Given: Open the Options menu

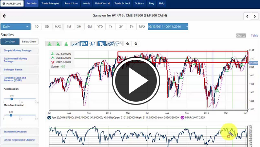Looking at the screenshot, I should tap(139, 4).
